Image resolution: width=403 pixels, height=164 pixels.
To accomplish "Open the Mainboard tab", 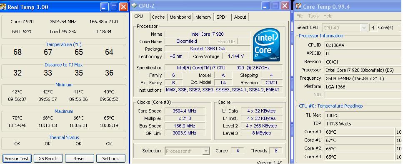I will click(180, 17).
